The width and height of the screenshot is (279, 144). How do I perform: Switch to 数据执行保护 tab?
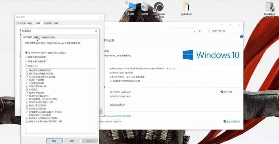(x=48, y=37)
